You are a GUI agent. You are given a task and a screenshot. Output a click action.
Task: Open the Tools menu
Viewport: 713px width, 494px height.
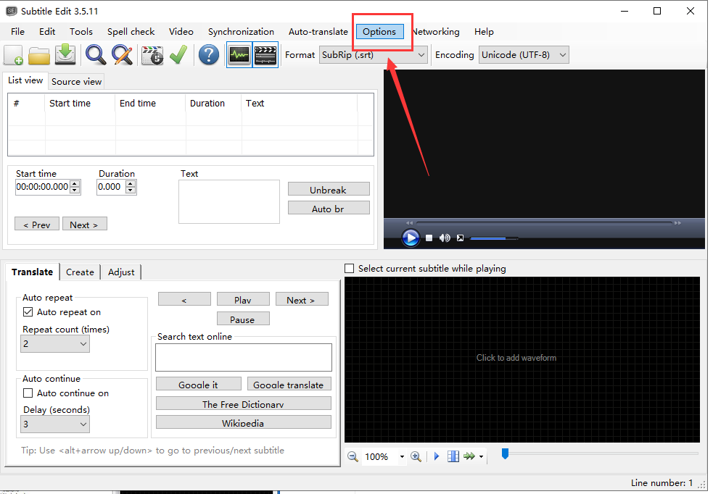[81, 32]
